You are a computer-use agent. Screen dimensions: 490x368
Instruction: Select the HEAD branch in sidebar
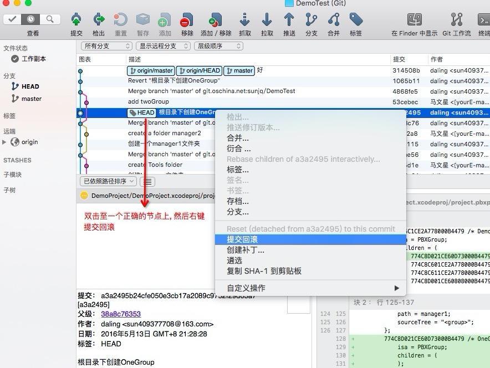click(30, 86)
